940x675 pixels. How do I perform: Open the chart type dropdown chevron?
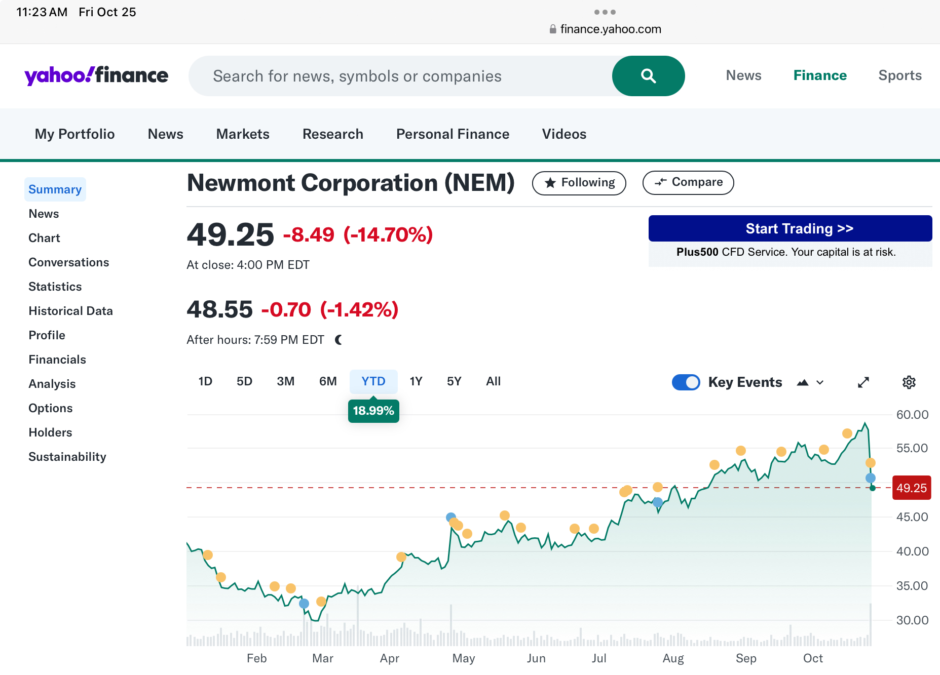pyautogui.click(x=820, y=382)
